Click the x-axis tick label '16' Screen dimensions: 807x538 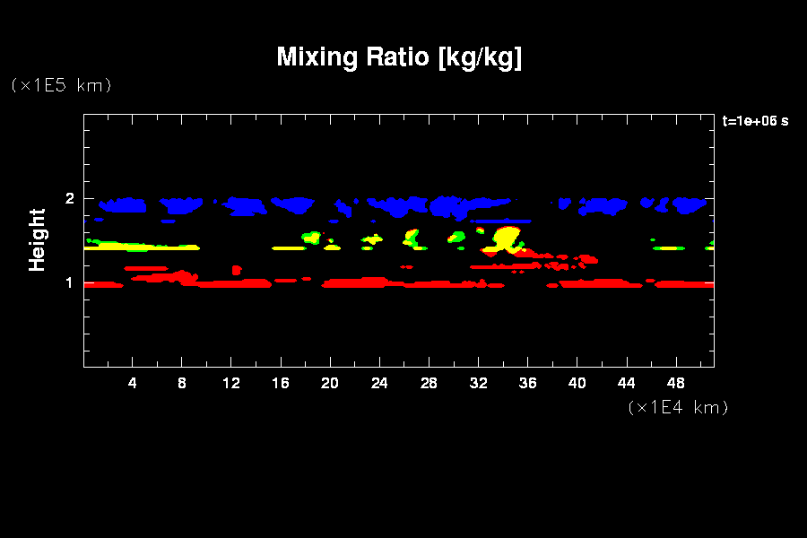point(281,383)
